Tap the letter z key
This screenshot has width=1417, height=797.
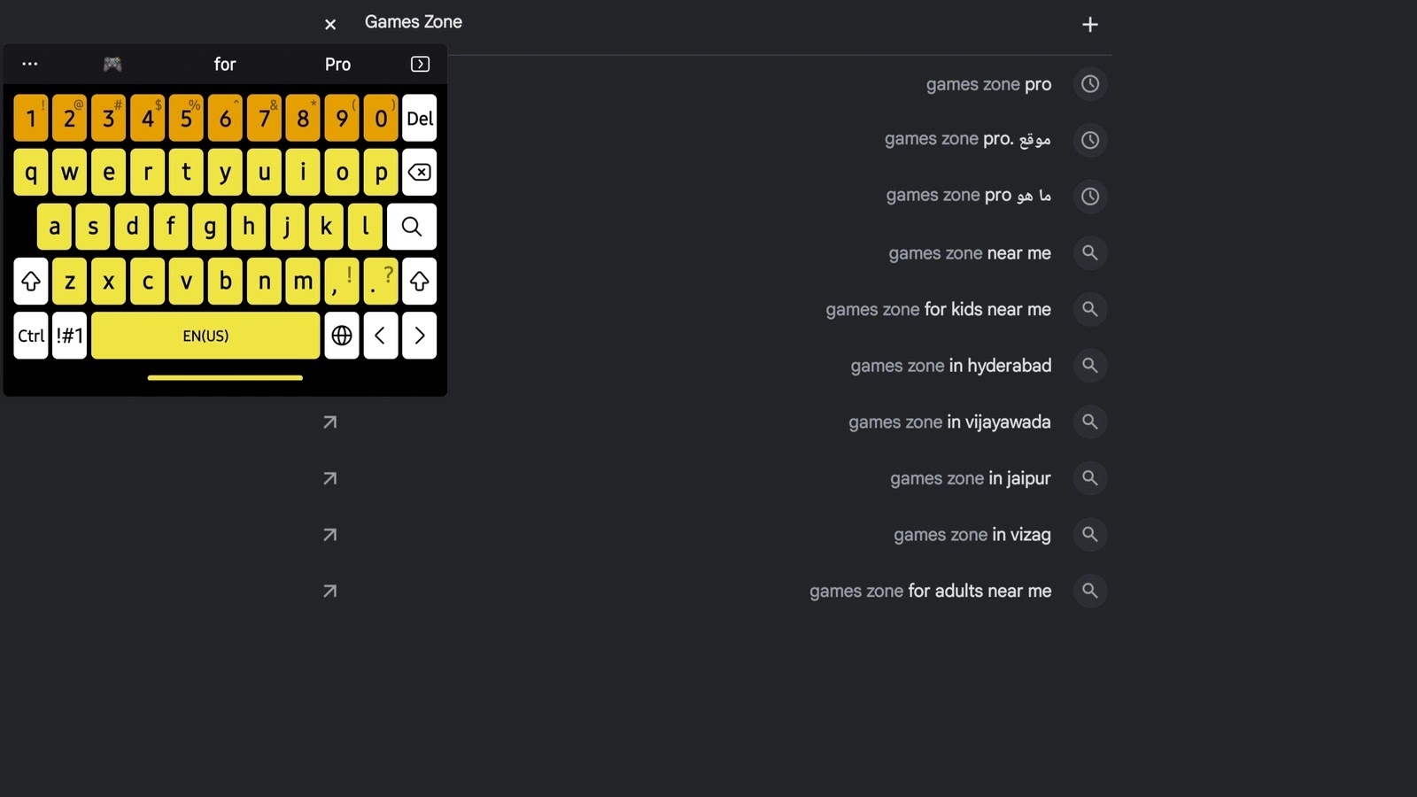coord(70,282)
